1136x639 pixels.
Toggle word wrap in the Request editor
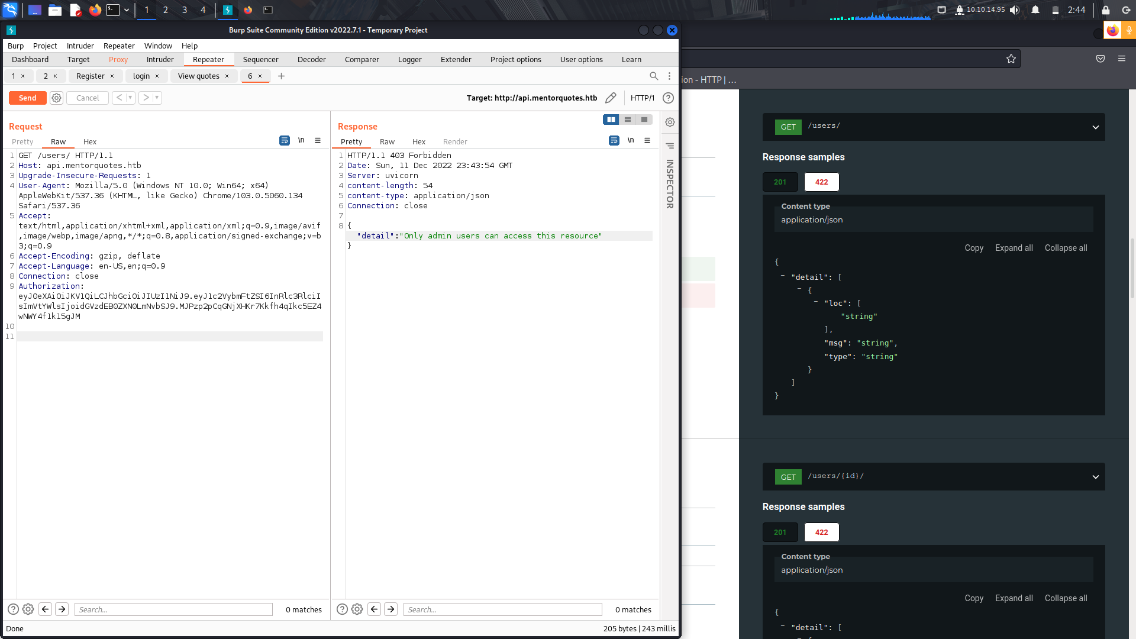(x=285, y=140)
